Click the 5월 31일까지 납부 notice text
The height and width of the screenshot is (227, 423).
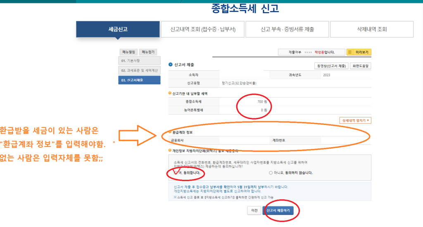click(x=251, y=187)
